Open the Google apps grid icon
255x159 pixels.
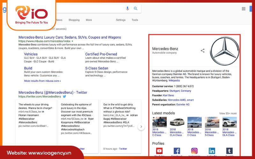(x=244, y=9)
